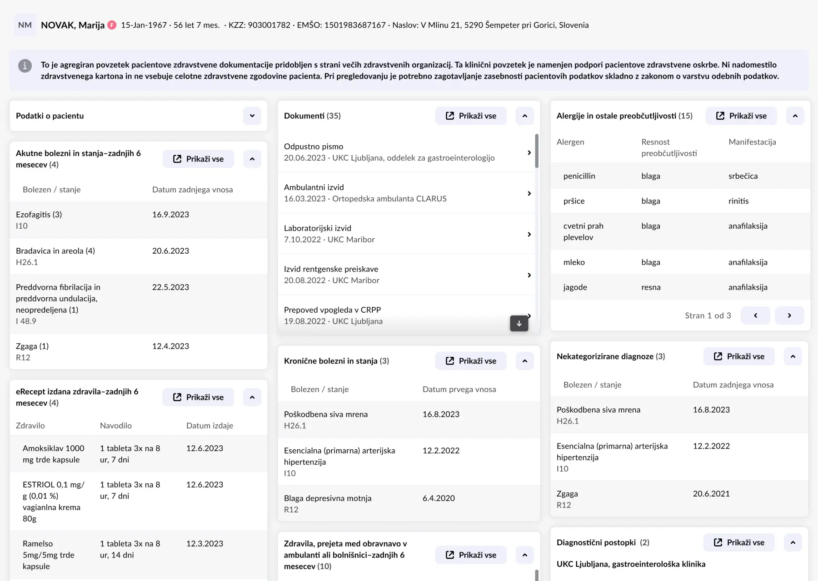
Task: Show all documents with Prikaži vse
Action: [471, 116]
